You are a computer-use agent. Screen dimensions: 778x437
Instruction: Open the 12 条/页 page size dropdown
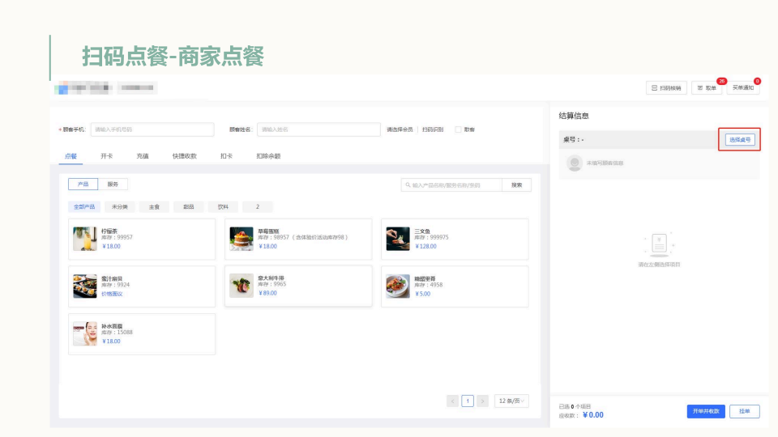[511, 401]
